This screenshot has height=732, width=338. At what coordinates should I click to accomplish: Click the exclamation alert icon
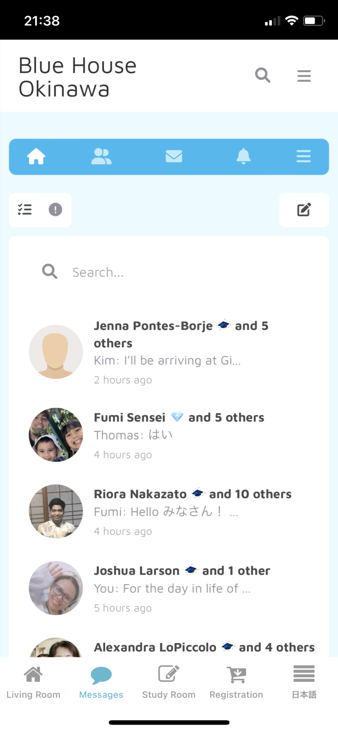click(x=55, y=210)
